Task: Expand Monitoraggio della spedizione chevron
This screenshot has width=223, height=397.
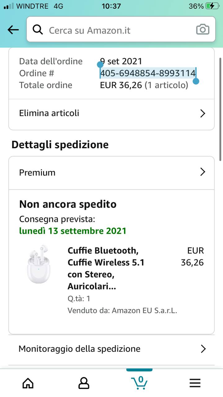Action: [203, 349]
